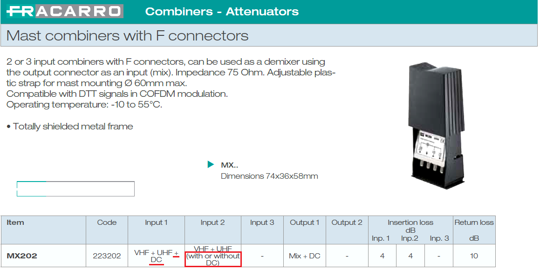This screenshot has height=270, width=540.
Task: Click the 'Inp.2' sub-header
Action: pos(410,238)
